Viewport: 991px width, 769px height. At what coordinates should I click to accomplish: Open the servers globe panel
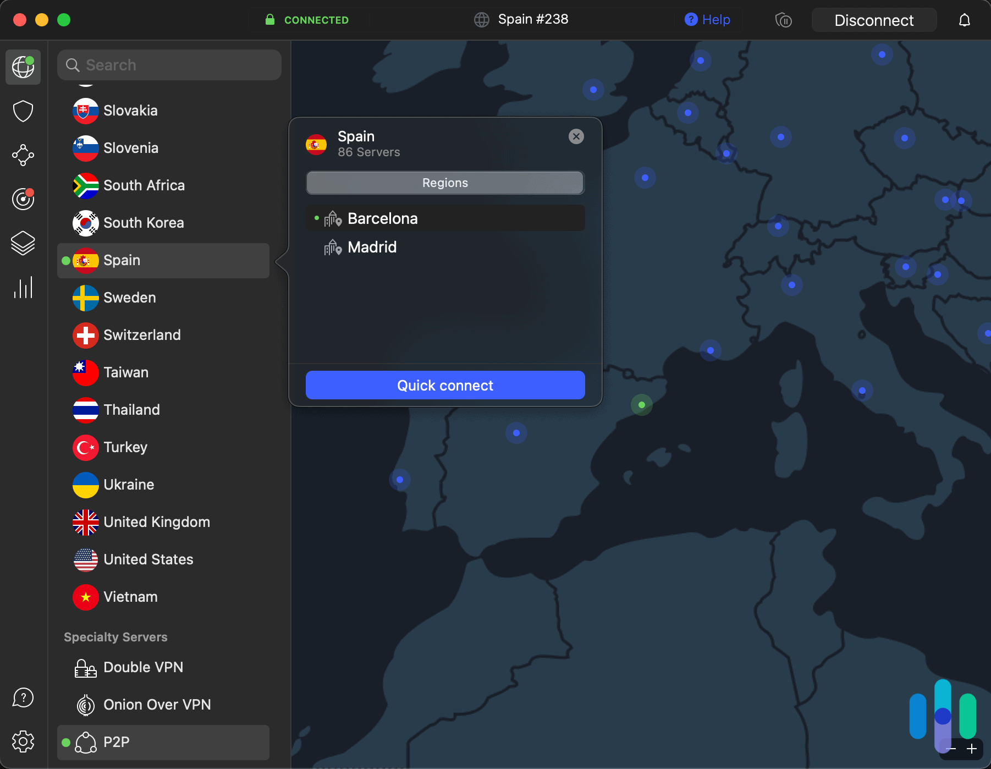23,67
